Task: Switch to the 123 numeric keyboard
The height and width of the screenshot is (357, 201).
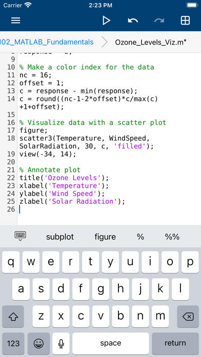Action: click(13, 343)
